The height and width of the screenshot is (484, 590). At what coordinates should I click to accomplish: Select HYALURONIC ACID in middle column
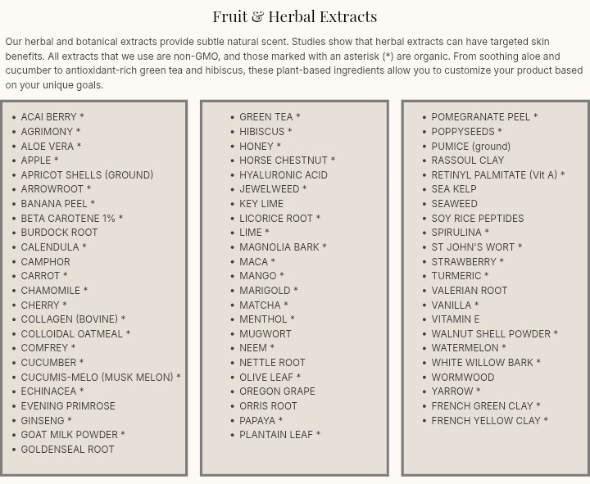click(284, 175)
